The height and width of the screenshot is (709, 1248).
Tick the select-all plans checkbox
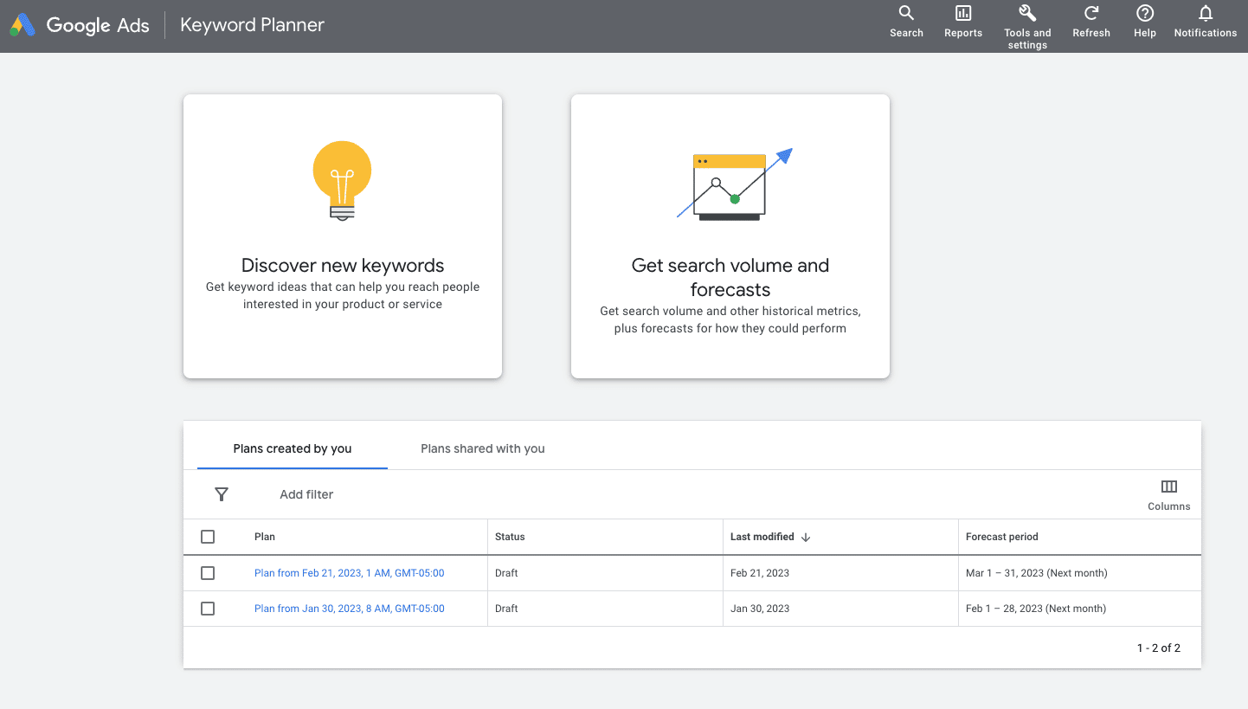(x=208, y=537)
